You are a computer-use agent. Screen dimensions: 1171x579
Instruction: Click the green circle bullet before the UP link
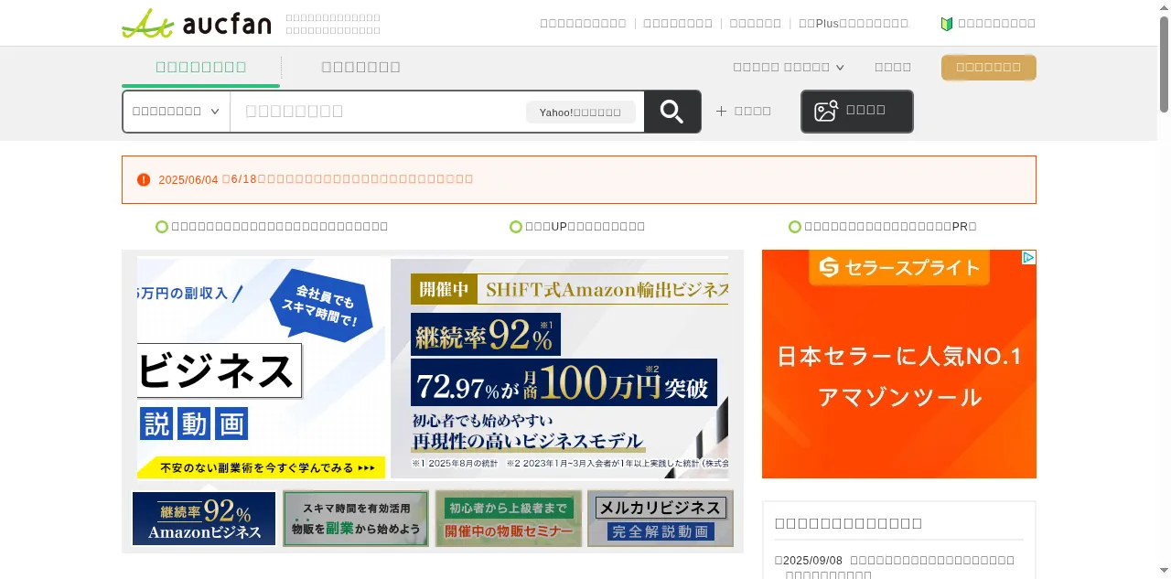(x=516, y=227)
